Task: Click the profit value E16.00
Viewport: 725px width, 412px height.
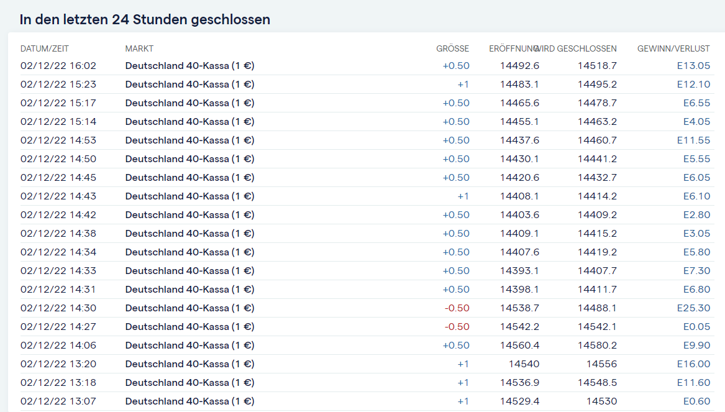Action: 693,364
